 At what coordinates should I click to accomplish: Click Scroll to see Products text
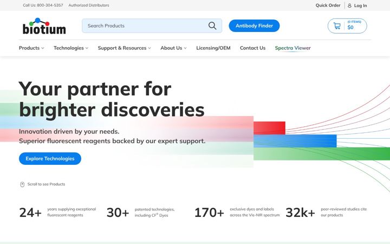click(x=46, y=184)
